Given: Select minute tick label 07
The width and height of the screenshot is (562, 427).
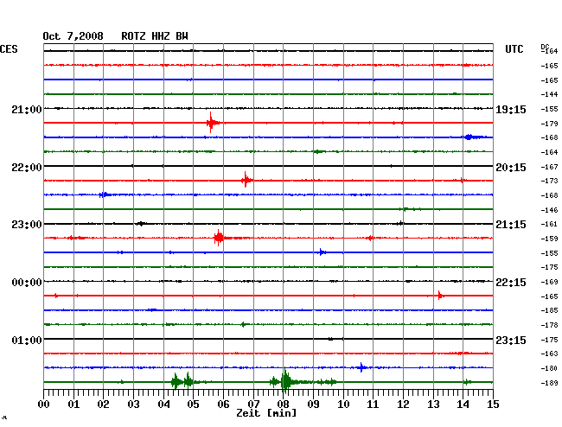Looking at the screenshot, I should pos(253,404).
